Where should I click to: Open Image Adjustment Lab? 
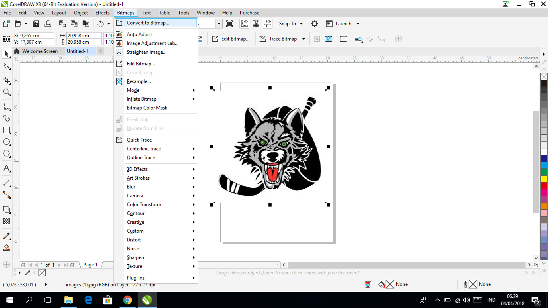(156, 43)
